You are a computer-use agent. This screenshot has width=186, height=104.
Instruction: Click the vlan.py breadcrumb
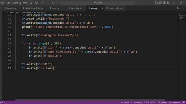point(40,12)
